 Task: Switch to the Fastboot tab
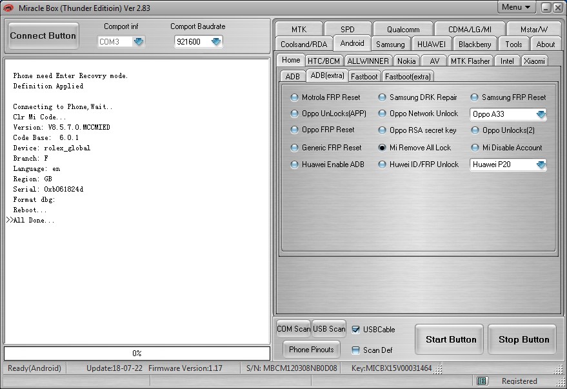(364, 76)
